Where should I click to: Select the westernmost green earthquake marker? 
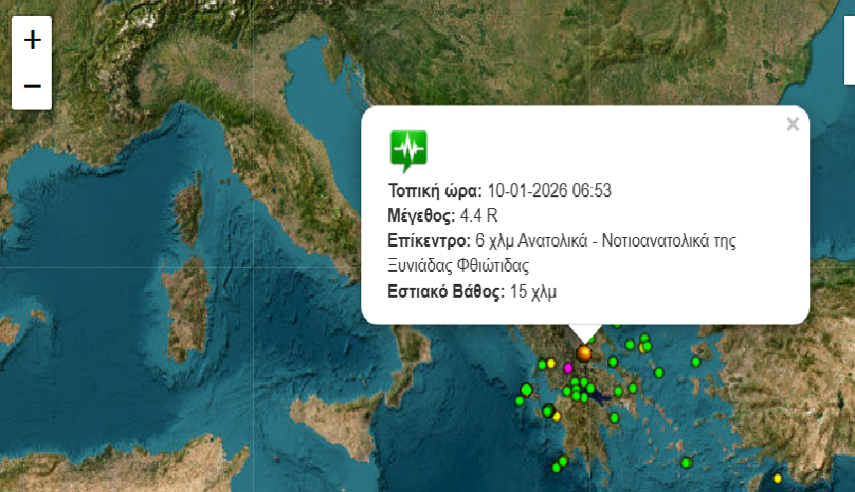[520, 400]
